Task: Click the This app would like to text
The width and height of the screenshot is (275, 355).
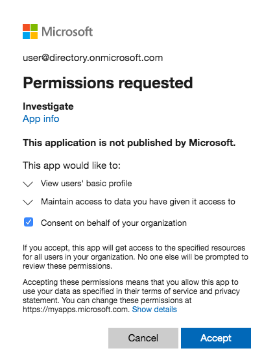Action: point(71,165)
